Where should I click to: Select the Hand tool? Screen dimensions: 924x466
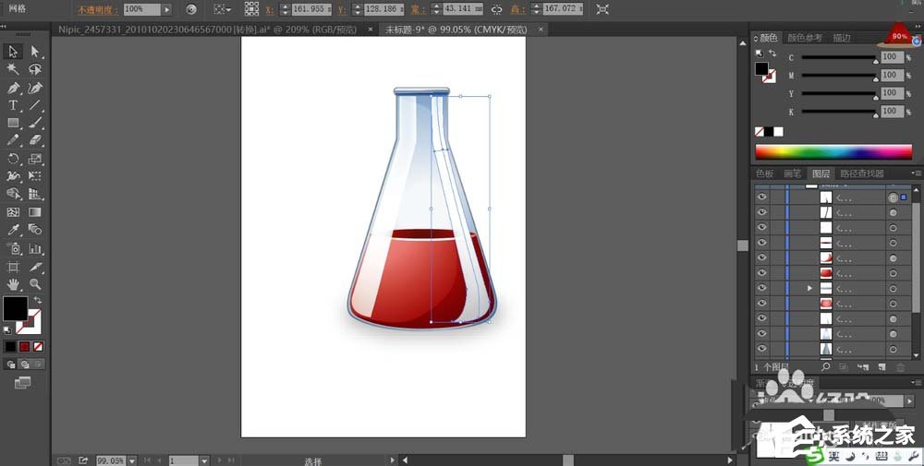[x=13, y=285]
